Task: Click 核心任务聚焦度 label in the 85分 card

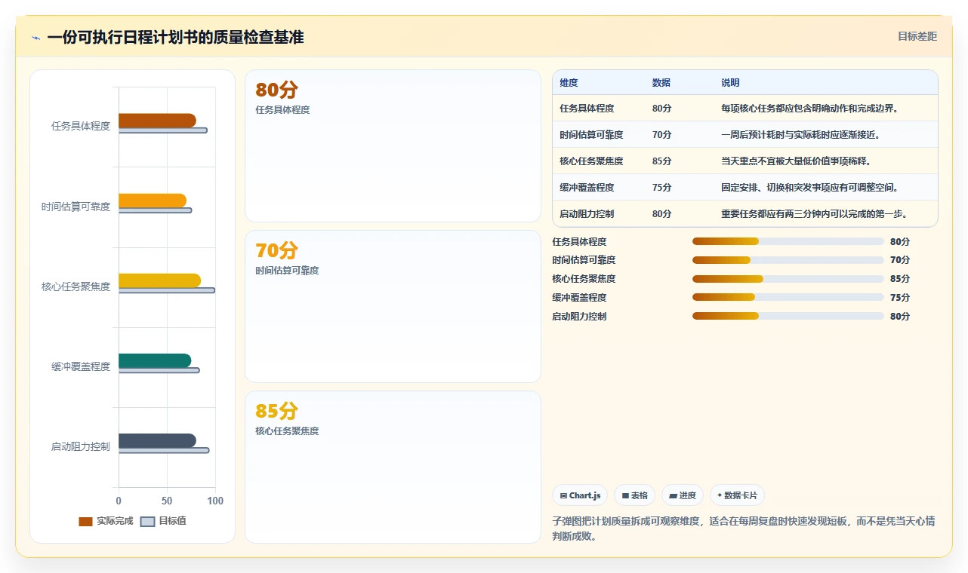Action: pos(287,431)
